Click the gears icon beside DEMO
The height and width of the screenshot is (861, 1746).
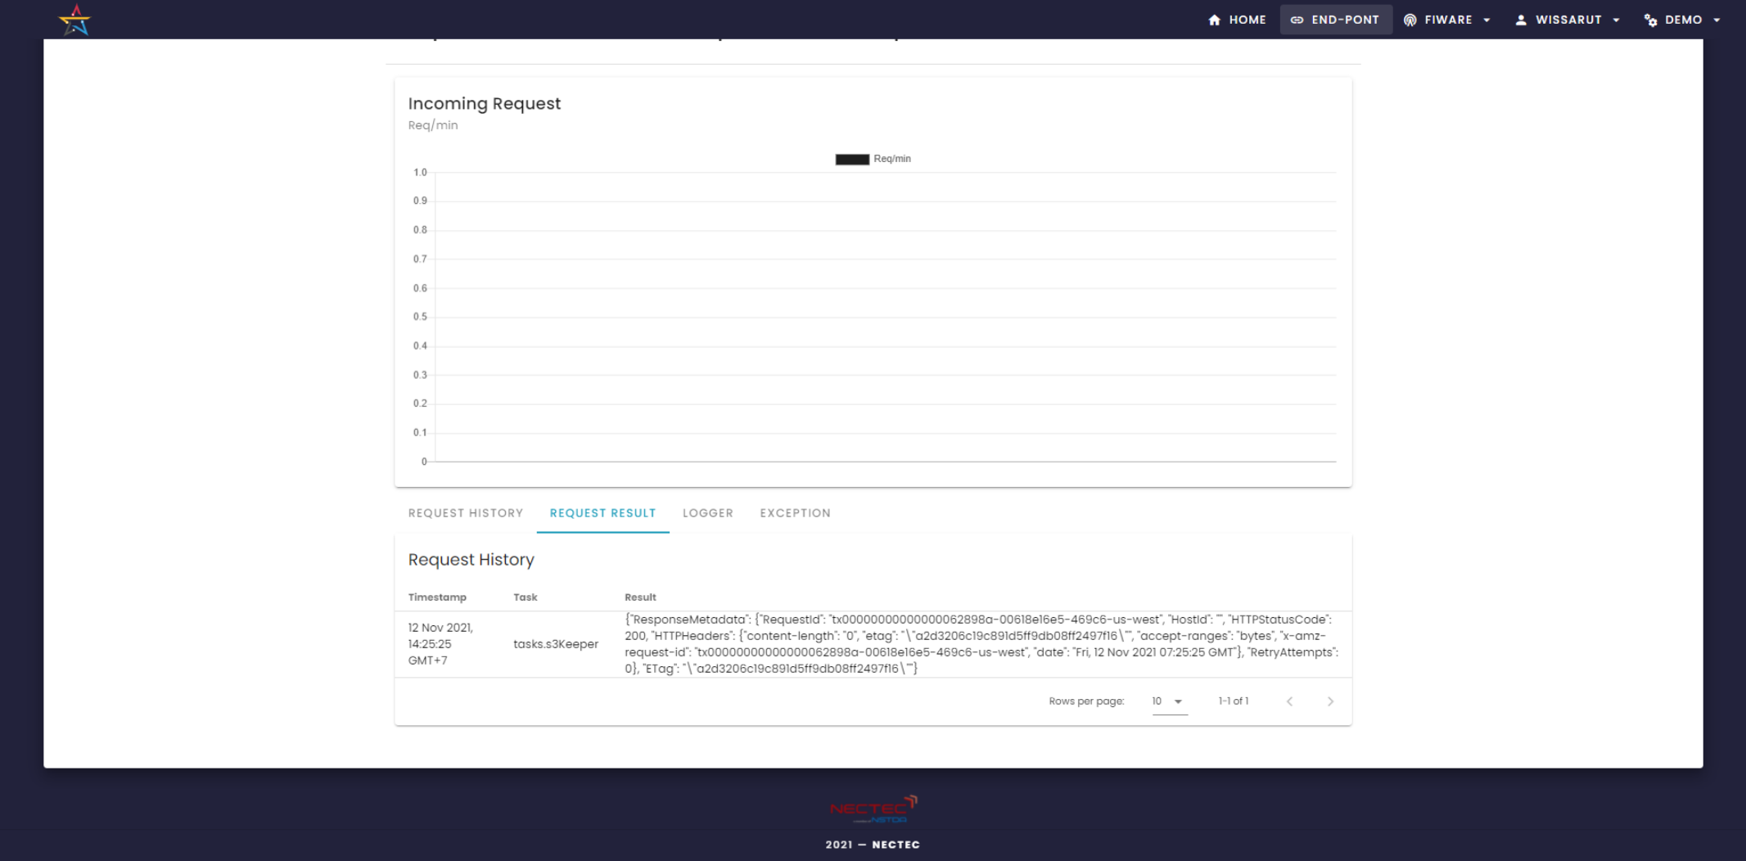[x=1650, y=20]
